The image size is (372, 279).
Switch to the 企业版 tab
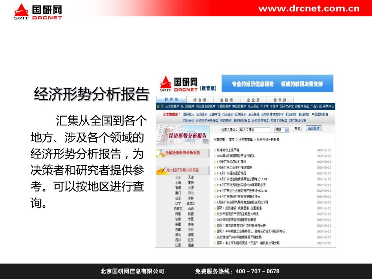[253, 100]
